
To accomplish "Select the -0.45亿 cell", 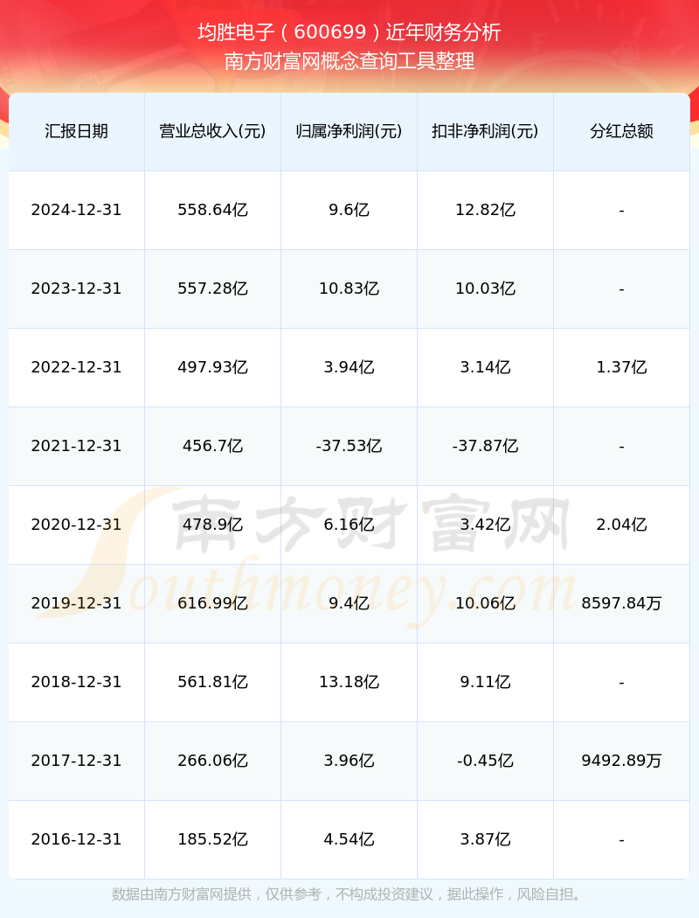I will pos(486,761).
